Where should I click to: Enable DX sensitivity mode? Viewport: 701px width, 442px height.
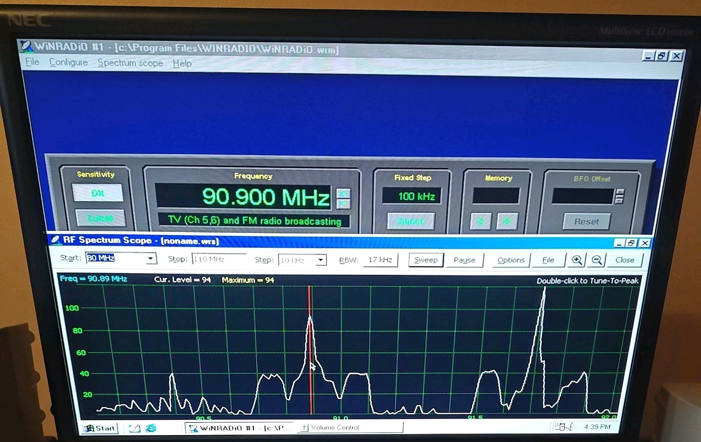[97, 193]
